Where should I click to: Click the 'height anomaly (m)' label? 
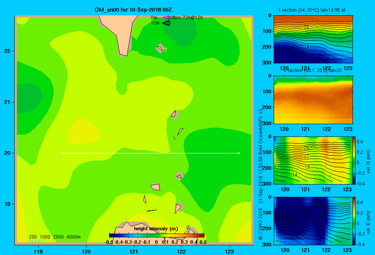[156, 229]
